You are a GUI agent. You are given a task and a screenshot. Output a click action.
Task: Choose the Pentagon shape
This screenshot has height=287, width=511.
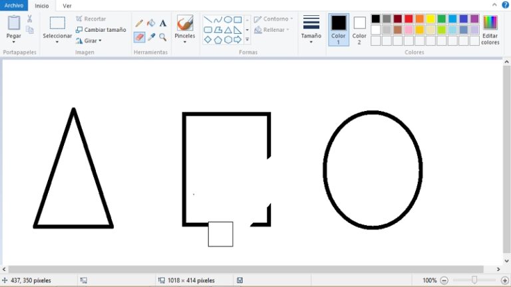point(218,40)
